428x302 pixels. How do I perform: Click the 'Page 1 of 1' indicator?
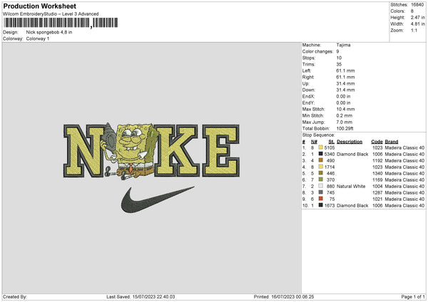point(413,297)
